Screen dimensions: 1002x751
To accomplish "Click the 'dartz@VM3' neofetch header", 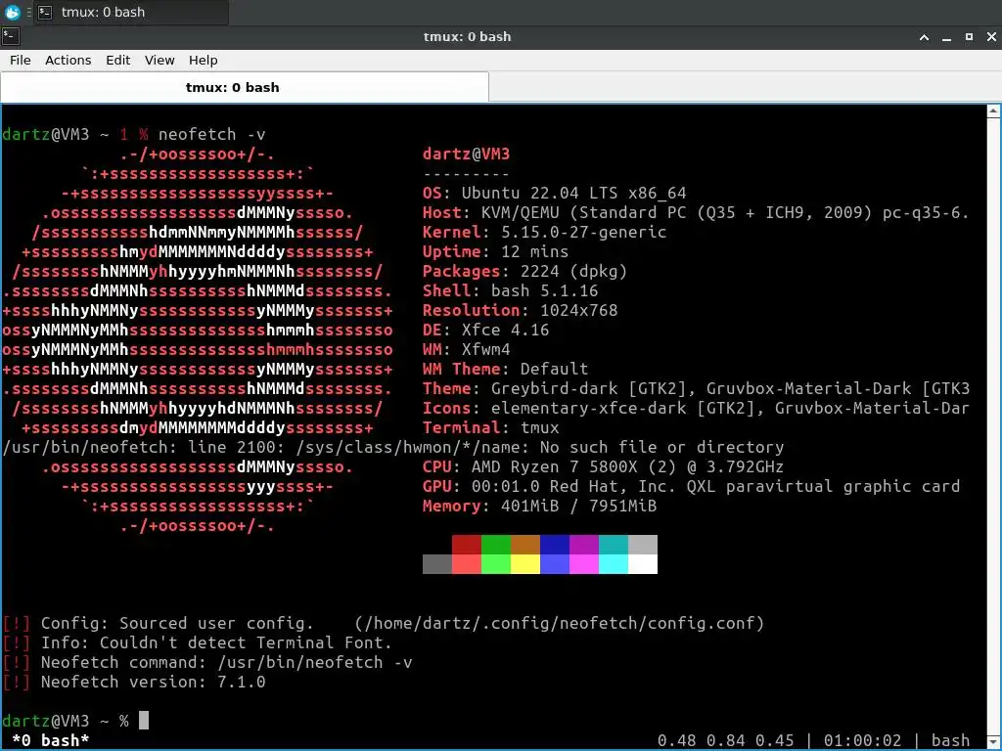I will coord(467,154).
